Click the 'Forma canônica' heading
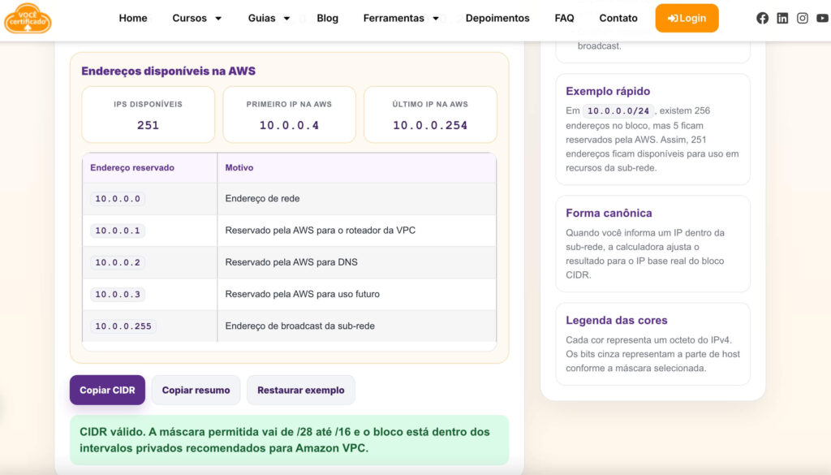 pos(609,213)
